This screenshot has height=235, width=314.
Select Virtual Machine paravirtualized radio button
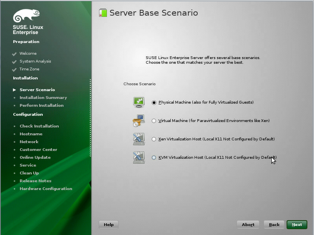tap(154, 121)
